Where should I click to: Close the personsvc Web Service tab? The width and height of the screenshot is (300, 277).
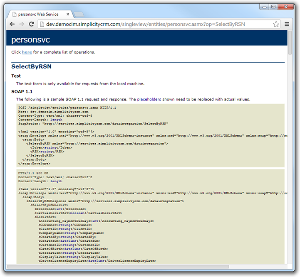(68, 14)
